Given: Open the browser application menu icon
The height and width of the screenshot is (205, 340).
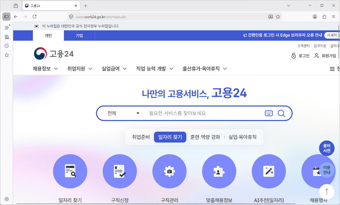Looking at the screenshot, I should (334, 17).
